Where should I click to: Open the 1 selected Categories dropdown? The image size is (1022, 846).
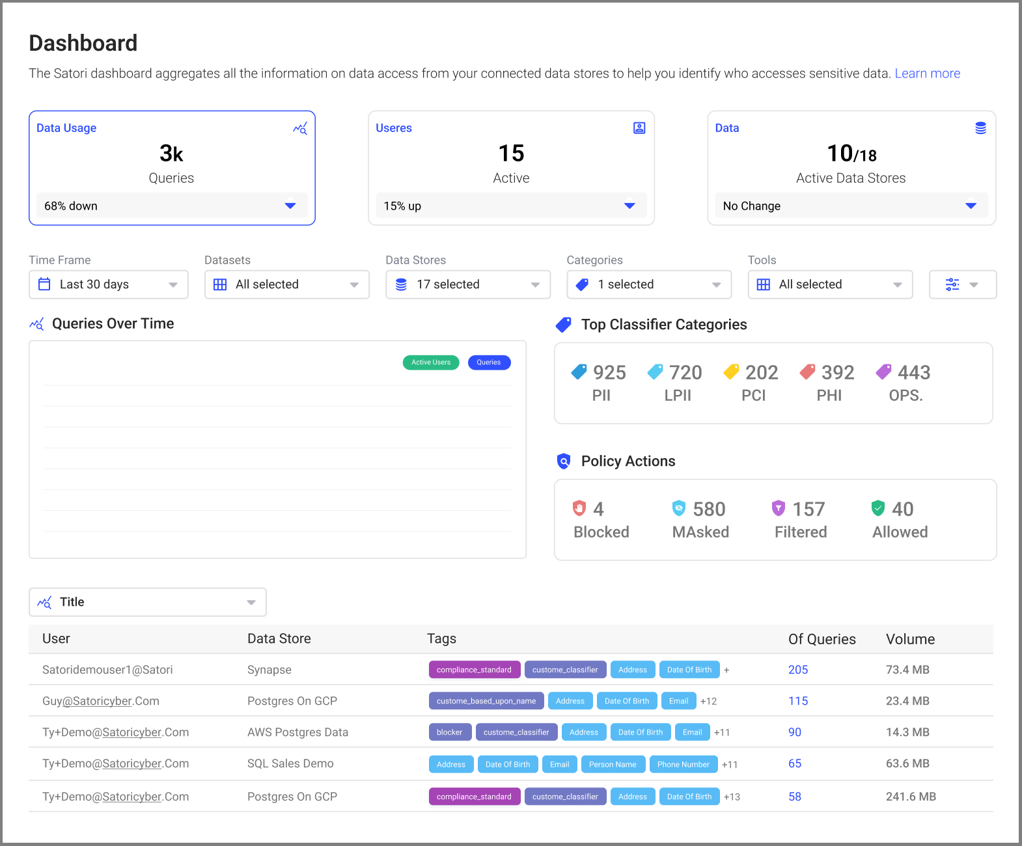pyautogui.click(x=649, y=284)
